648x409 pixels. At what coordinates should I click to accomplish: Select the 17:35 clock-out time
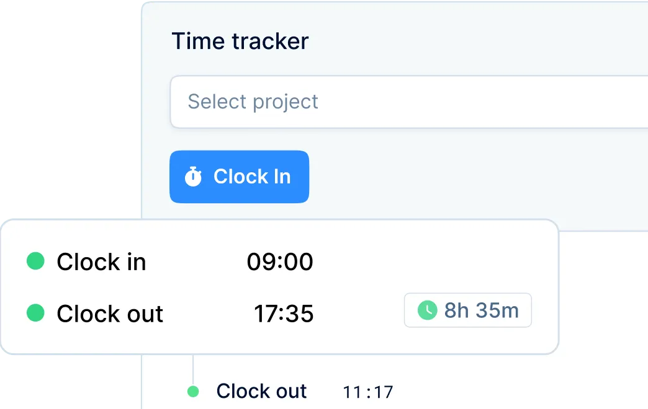pyautogui.click(x=284, y=314)
